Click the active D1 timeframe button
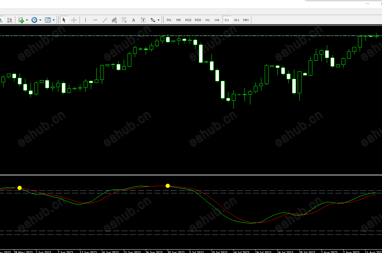 point(227,20)
